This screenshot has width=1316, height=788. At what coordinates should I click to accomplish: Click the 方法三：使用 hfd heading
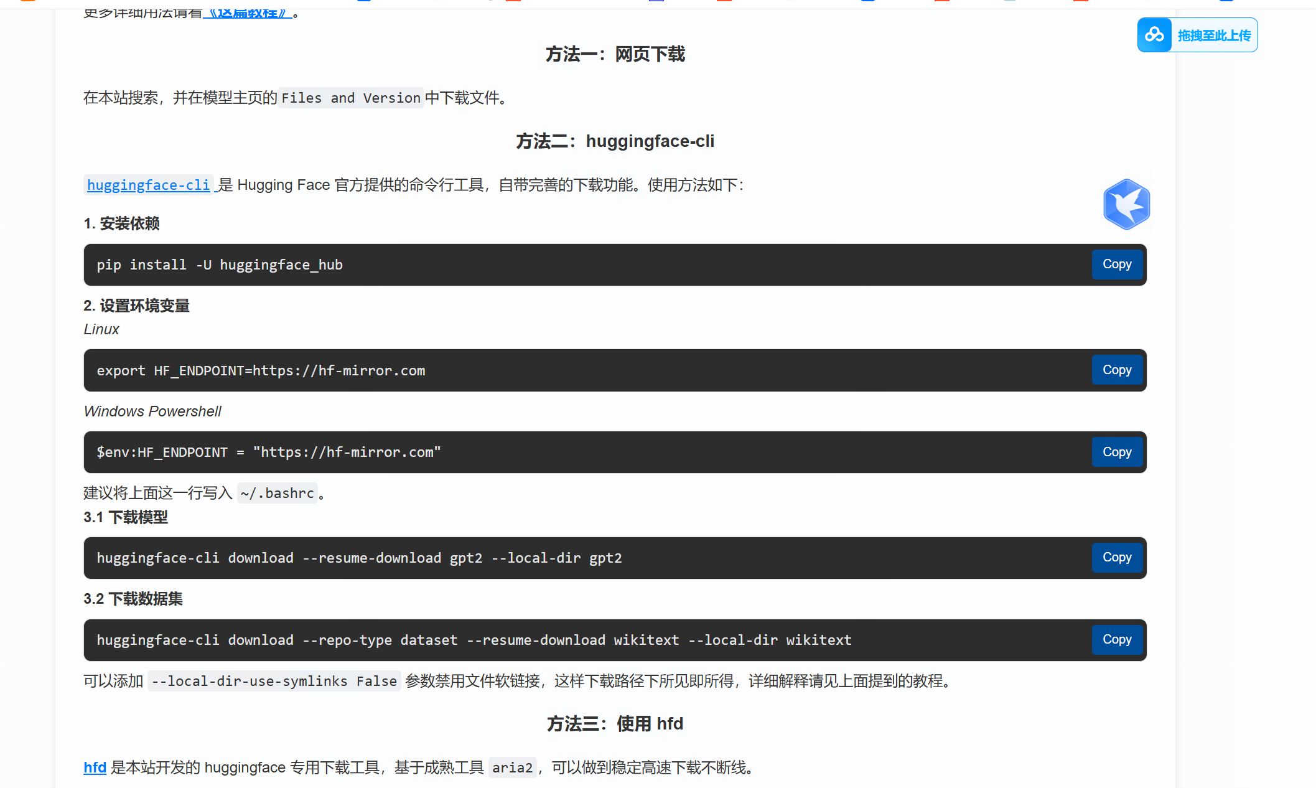(615, 724)
